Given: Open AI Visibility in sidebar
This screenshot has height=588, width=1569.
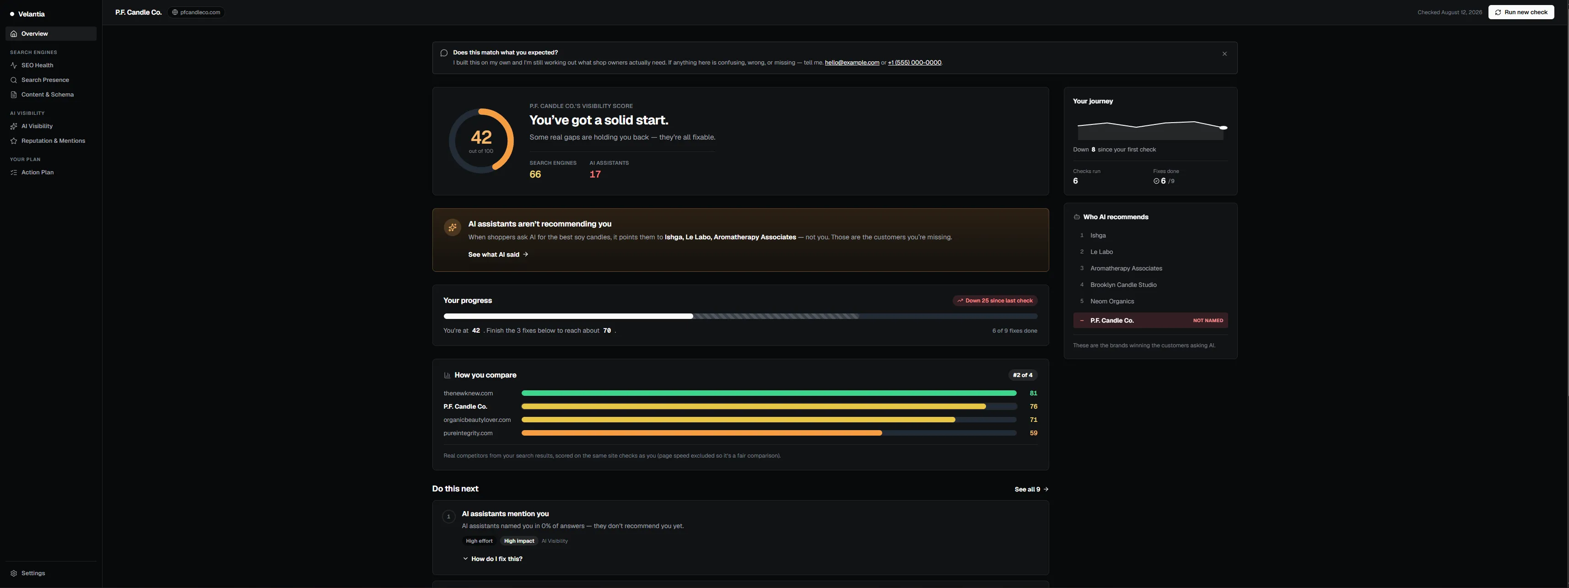Looking at the screenshot, I should (x=51, y=126).
